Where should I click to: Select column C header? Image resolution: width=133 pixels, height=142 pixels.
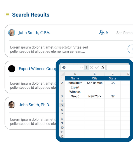coord(112,74)
